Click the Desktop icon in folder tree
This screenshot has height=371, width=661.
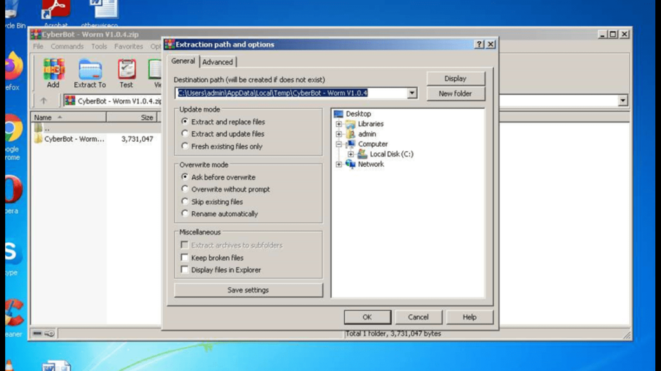coord(338,113)
